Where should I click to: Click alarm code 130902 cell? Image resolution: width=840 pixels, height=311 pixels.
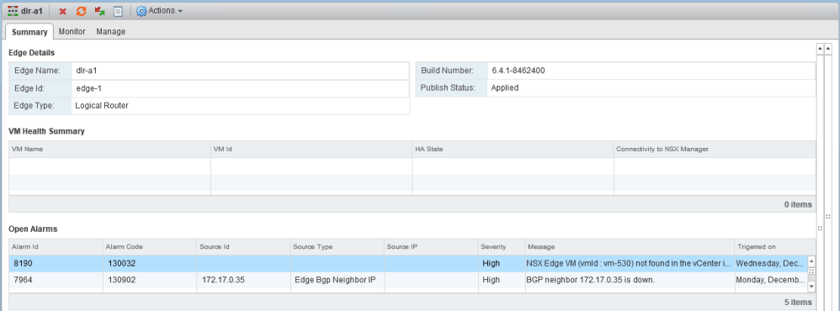pyautogui.click(x=150, y=280)
